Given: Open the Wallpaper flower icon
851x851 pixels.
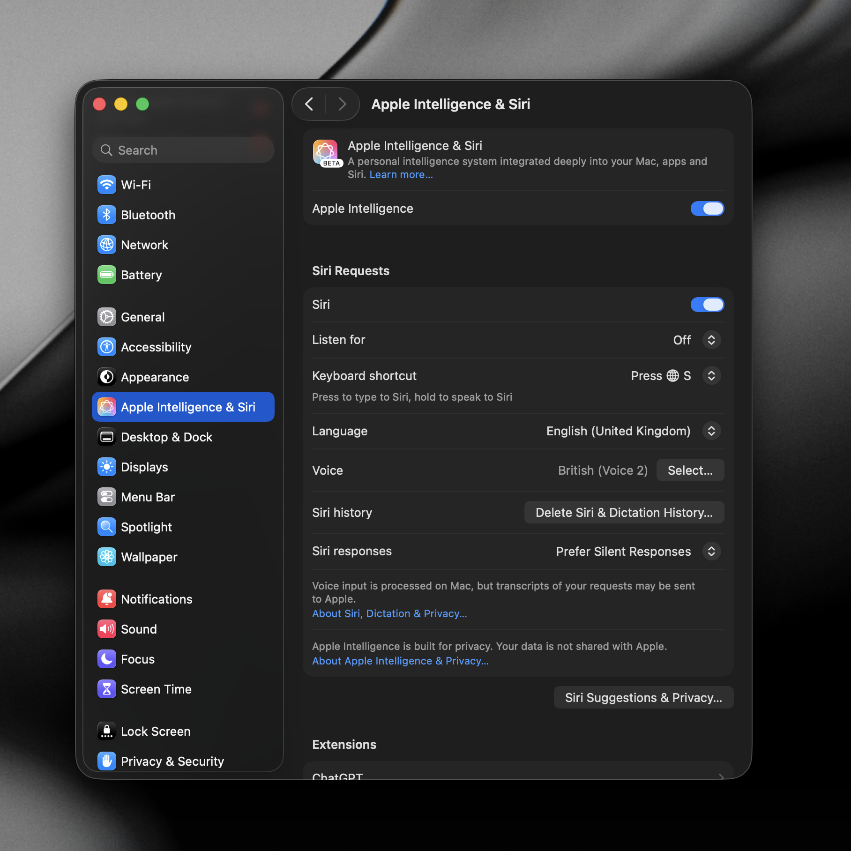Looking at the screenshot, I should (x=107, y=557).
